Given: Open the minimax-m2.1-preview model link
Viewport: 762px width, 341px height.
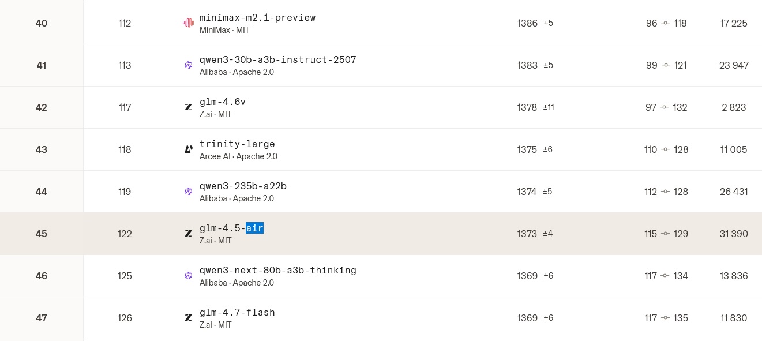Looking at the screenshot, I should [257, 18].
